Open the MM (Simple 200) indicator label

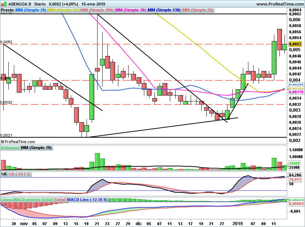[97, 10]
